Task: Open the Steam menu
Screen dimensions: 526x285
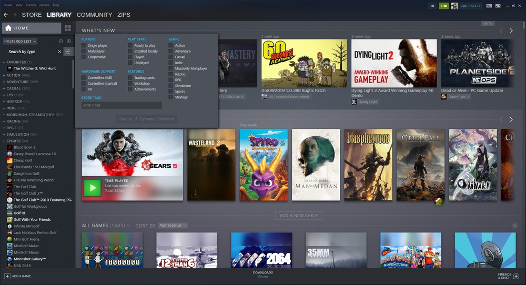Action: tap(7, 5)
